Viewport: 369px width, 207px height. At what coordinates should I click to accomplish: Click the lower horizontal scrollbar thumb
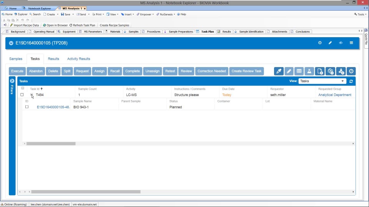pyautogui.click(x=86, y=192)
